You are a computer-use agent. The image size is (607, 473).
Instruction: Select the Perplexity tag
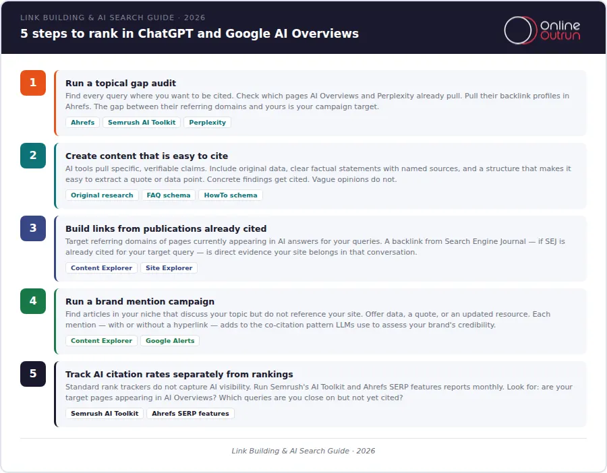tap(207, 123)
